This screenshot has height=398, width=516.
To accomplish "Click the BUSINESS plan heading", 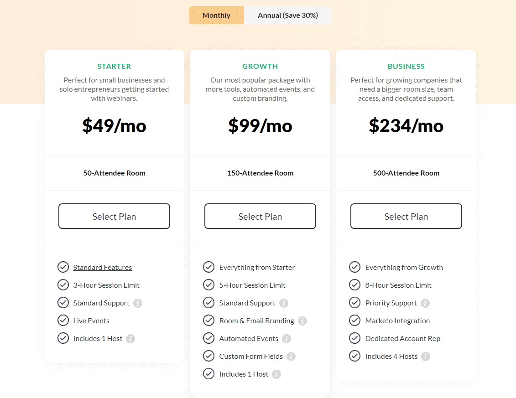I will (x=406, y=67).
